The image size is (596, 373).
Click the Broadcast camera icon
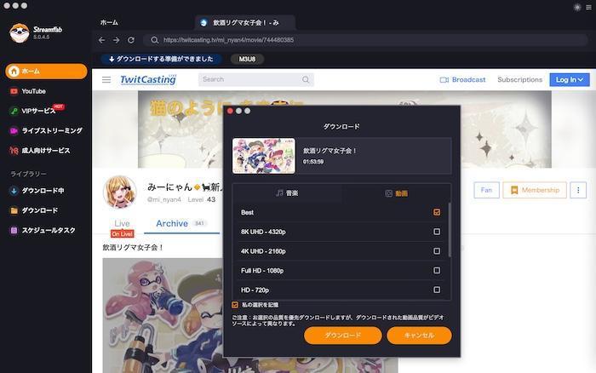coord(444,80)
